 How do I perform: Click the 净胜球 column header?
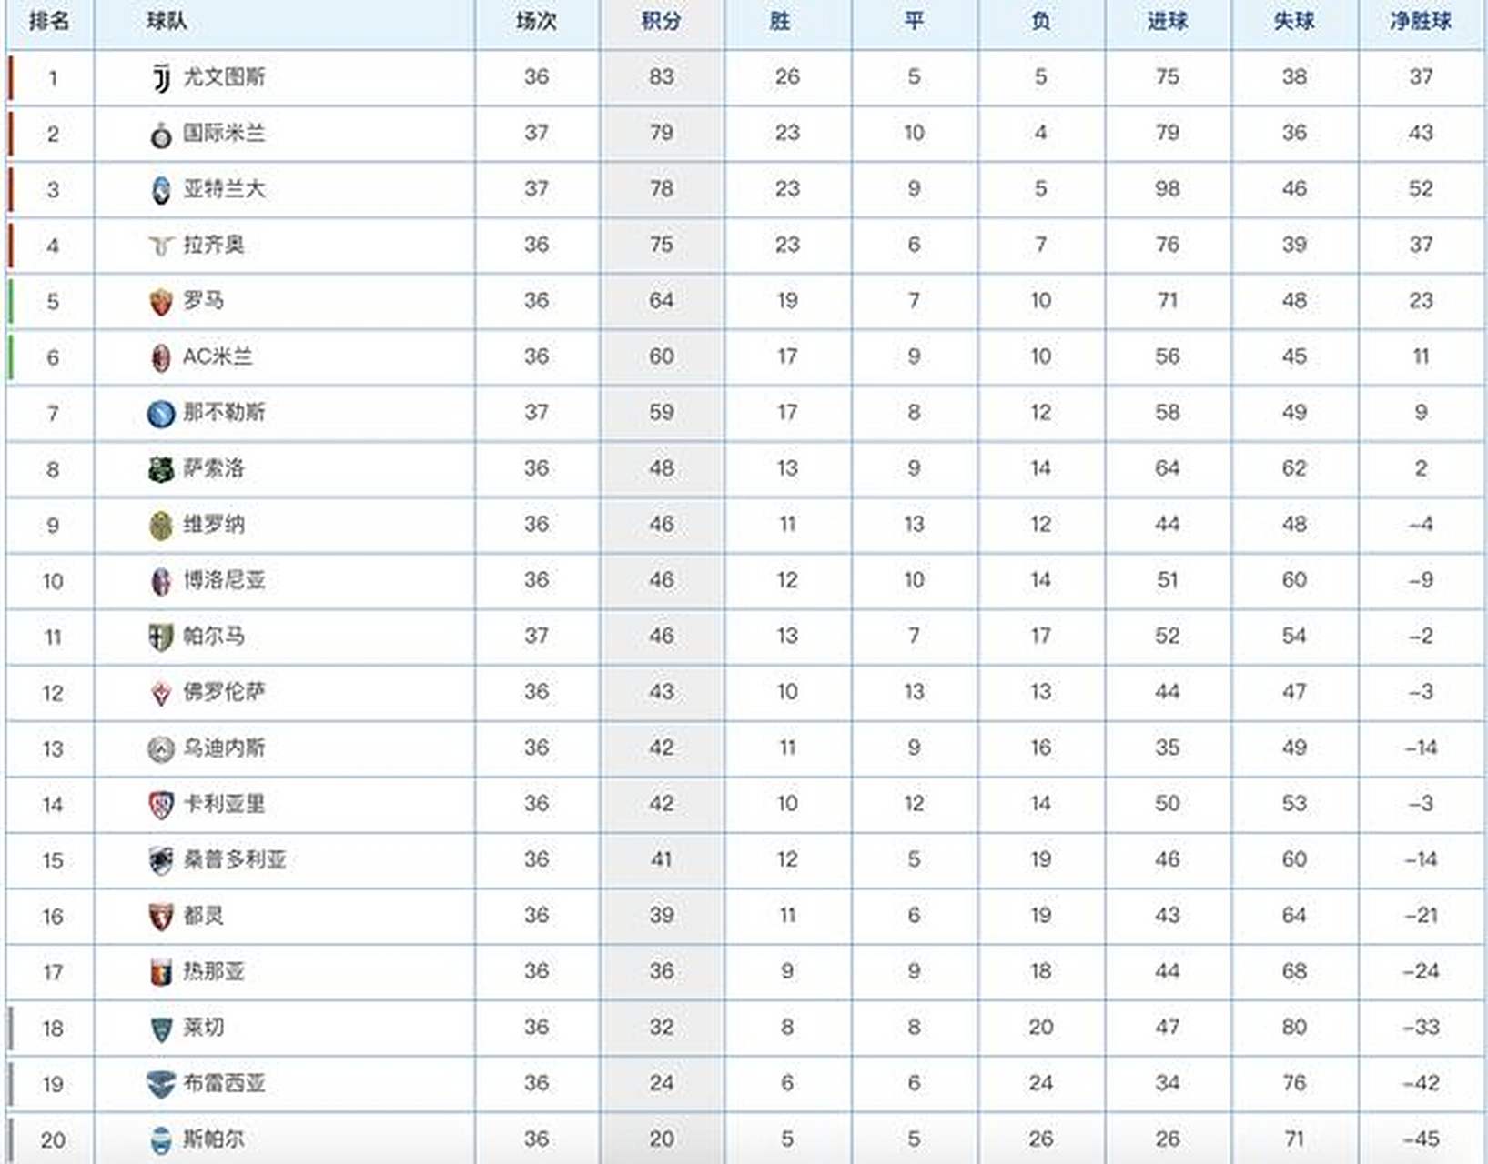click(x=1420, y=21)
